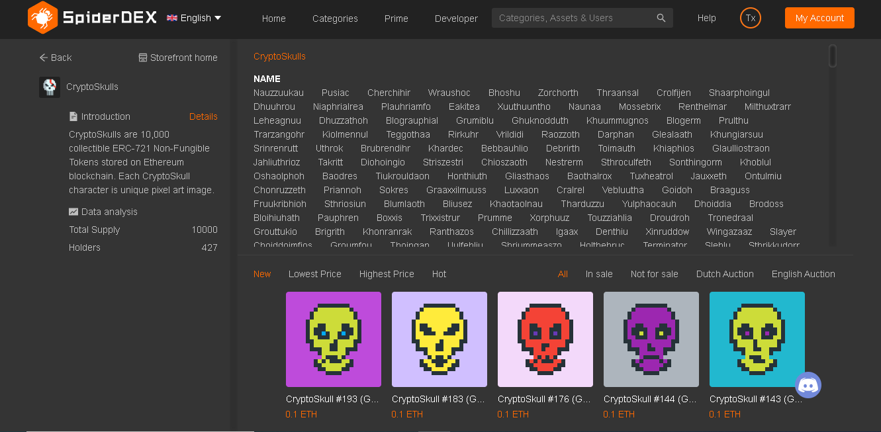
Task: Click the Introduction document icon
Action: [73, 116]
